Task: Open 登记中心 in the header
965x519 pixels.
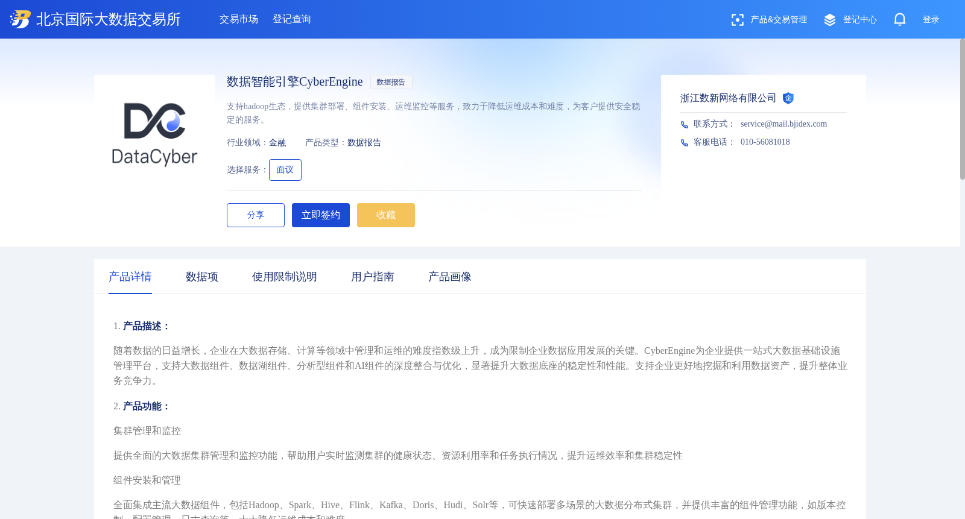Action: 860,20
